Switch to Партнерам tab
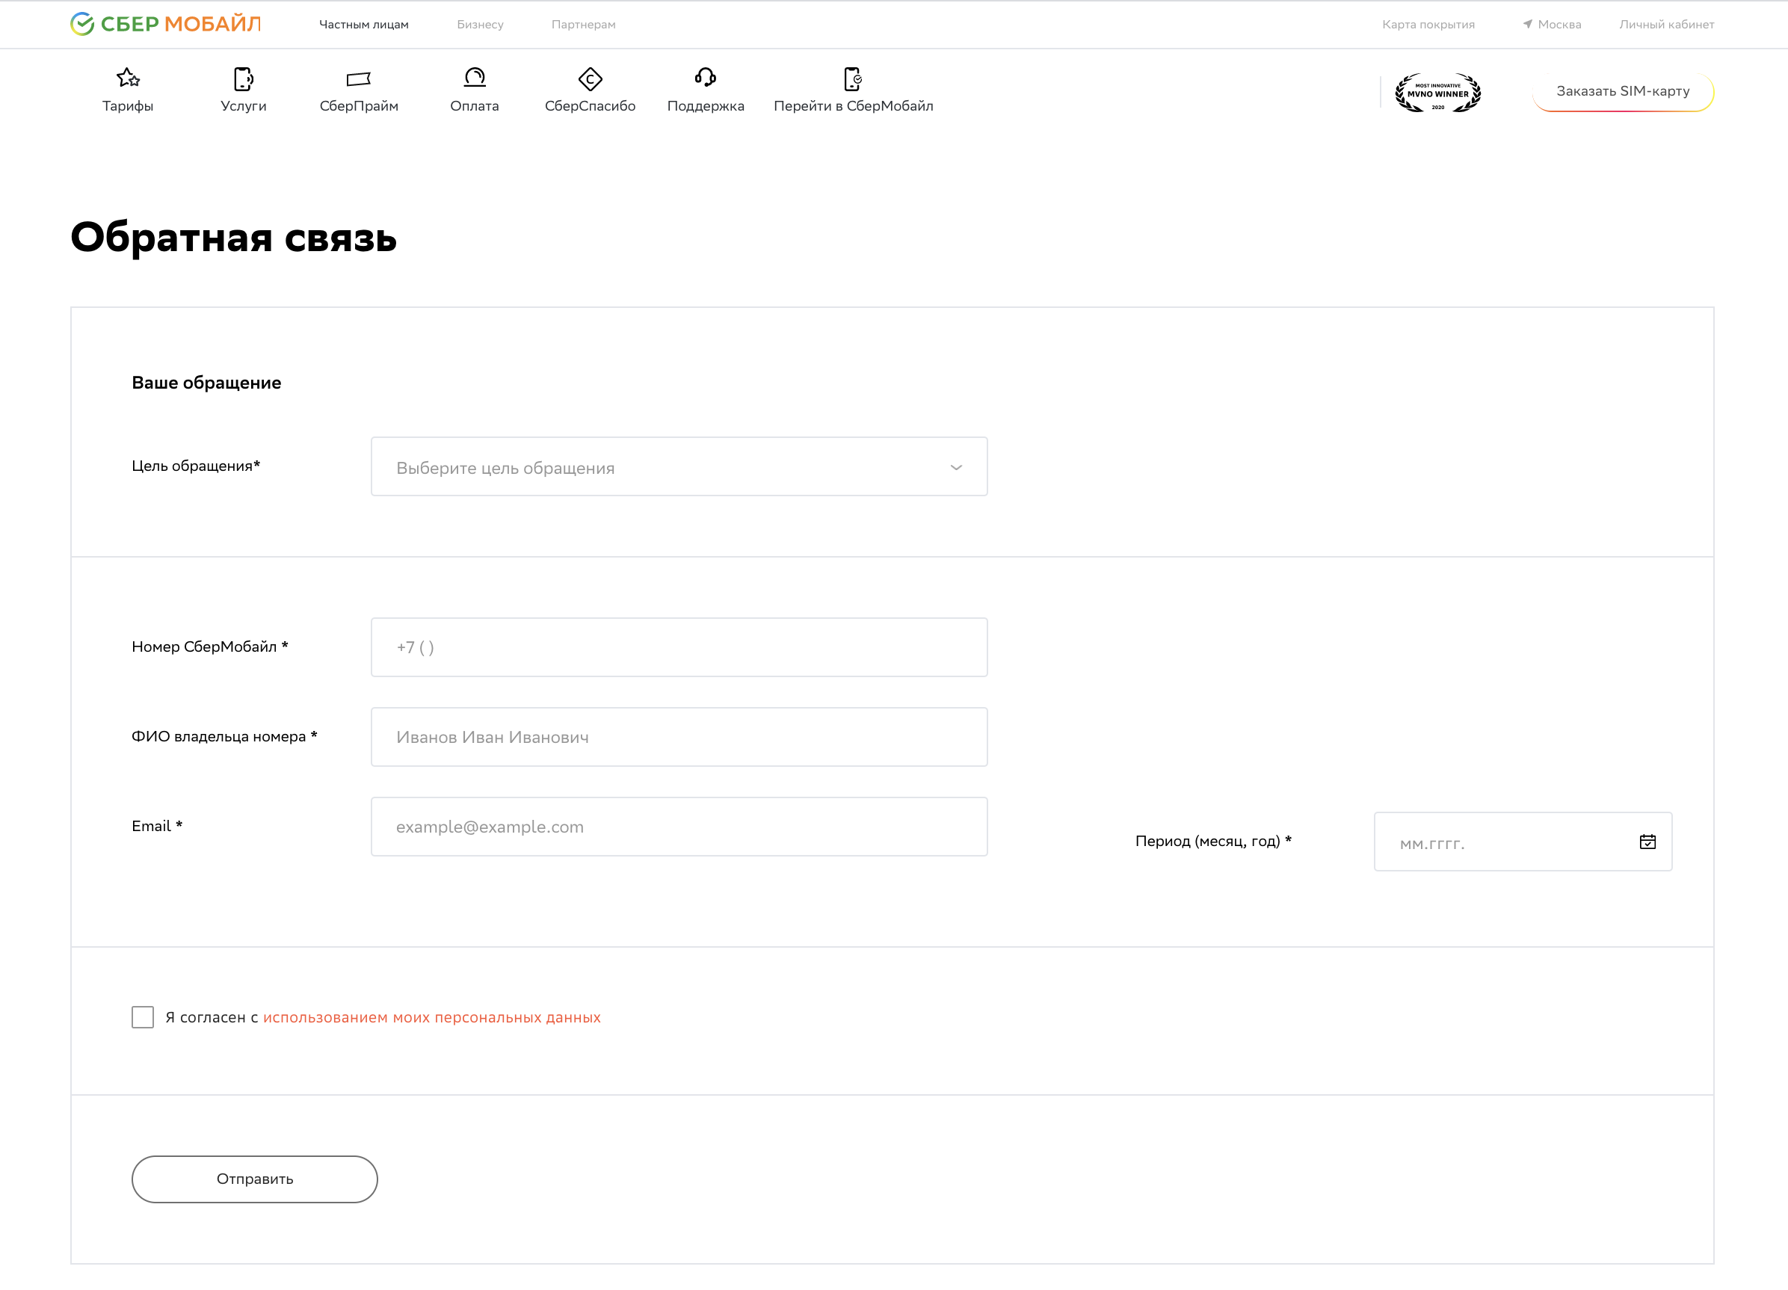This screenshot has height=1290, width=1788. point(583,25)
